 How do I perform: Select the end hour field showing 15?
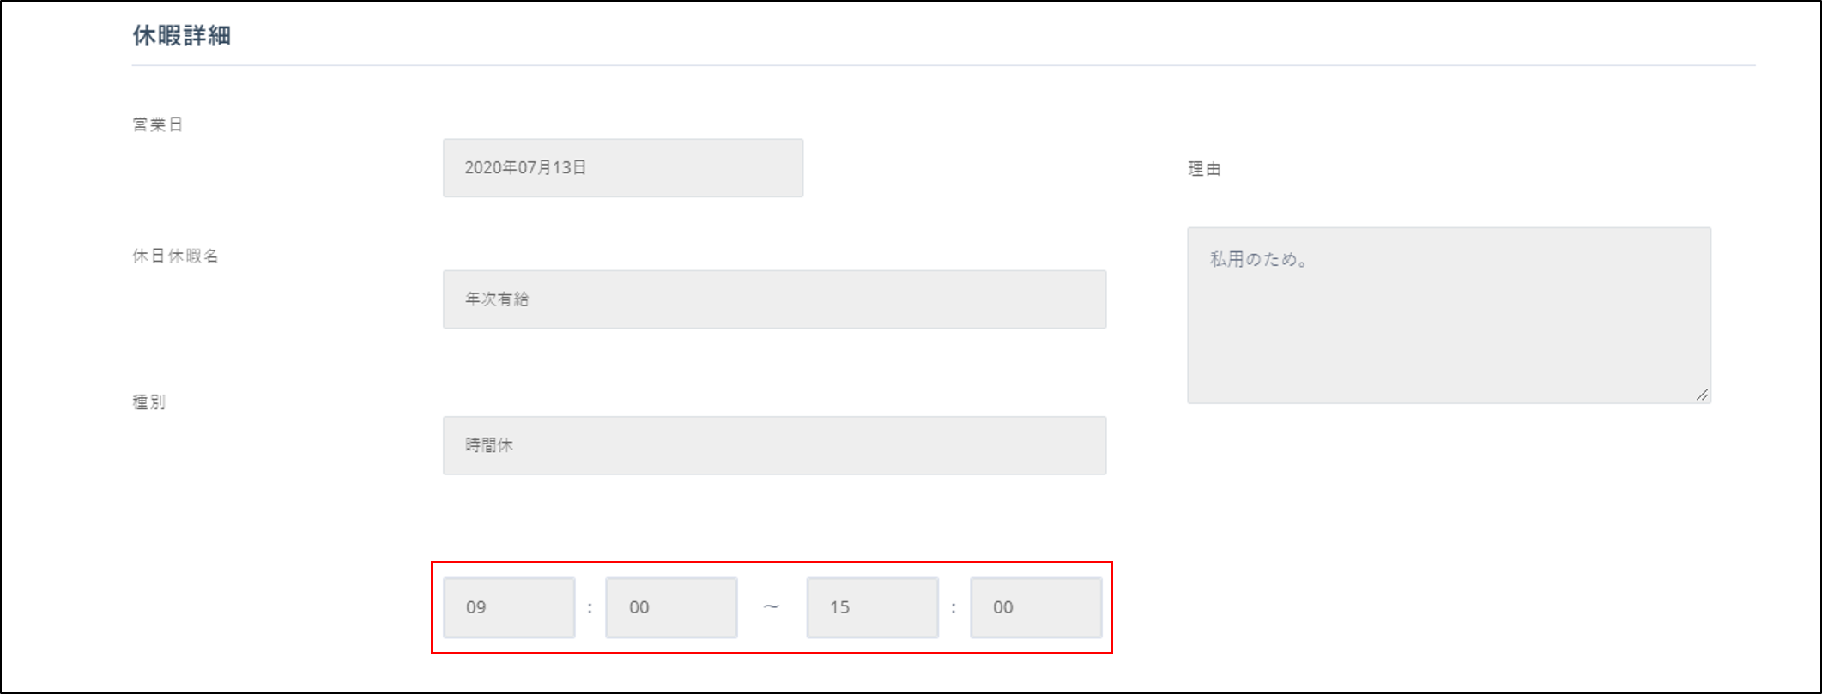click(x=872, y=607)
